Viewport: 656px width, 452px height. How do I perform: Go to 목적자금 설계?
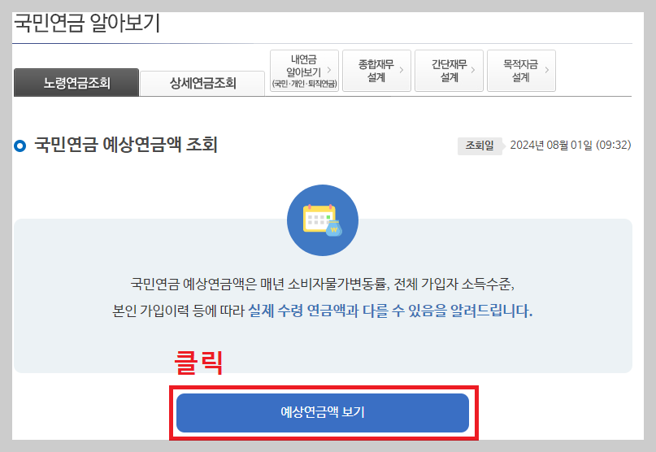[521, 71]
